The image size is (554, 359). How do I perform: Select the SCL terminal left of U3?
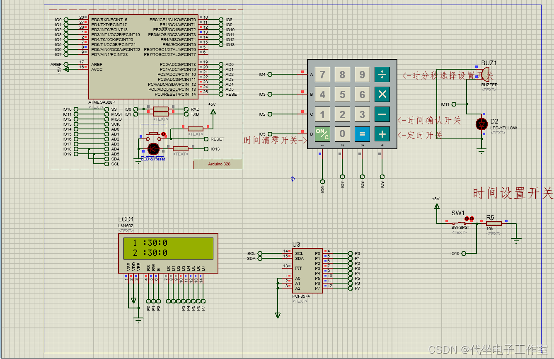point(260,253)
